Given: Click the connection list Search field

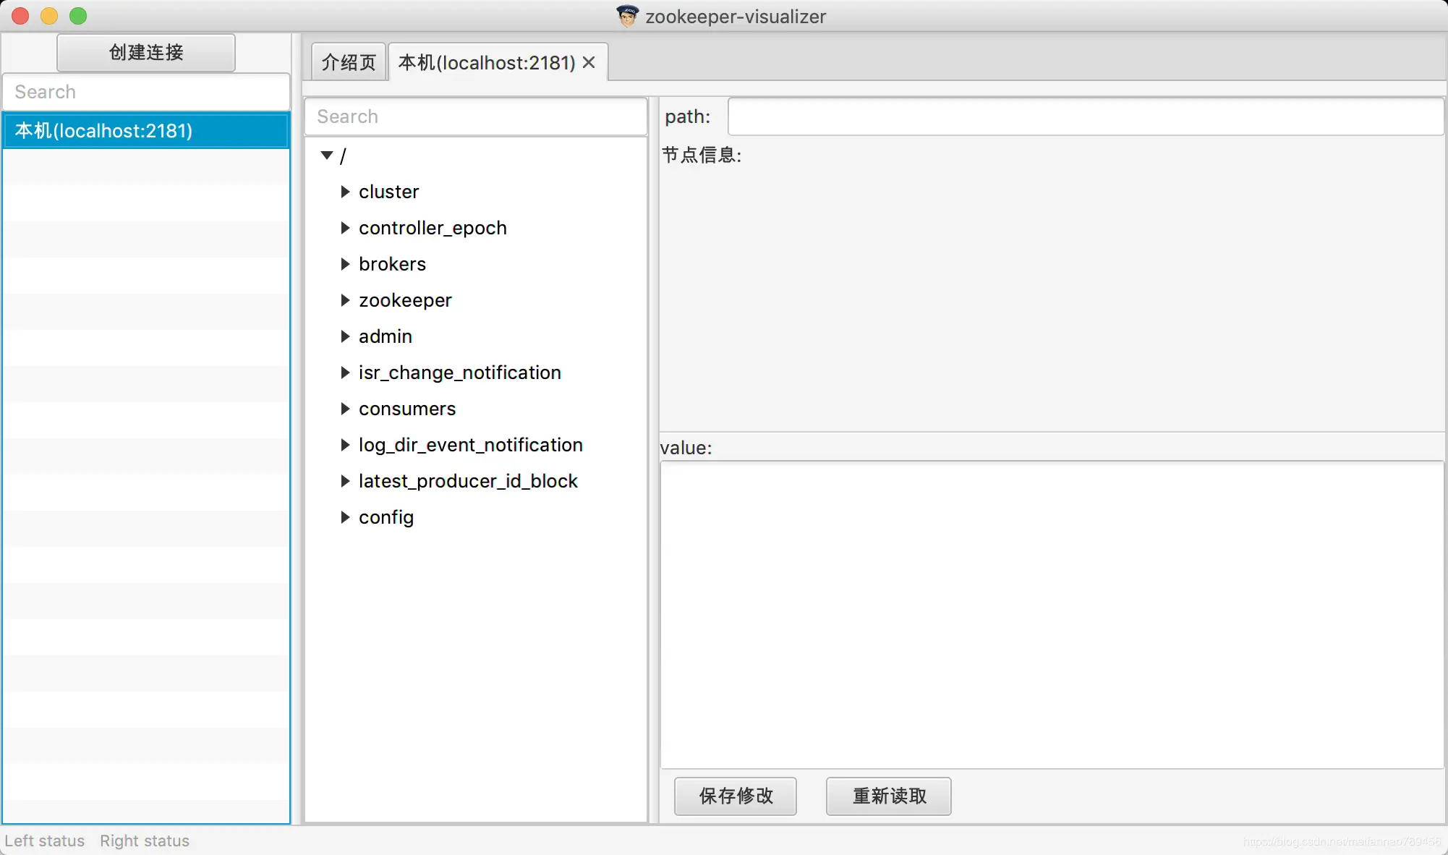Looking at the screenshot, I should pyautogui.click(x=146, y=92).
